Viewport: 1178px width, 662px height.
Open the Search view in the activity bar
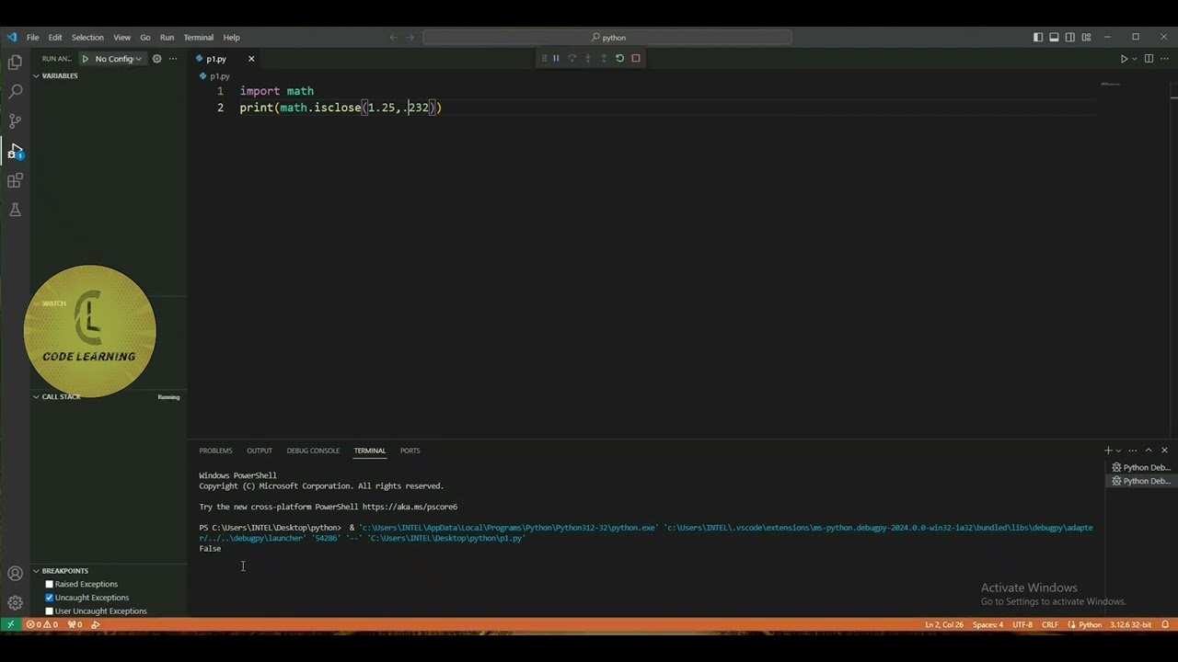pyautogui.click(x=15, y=92)
